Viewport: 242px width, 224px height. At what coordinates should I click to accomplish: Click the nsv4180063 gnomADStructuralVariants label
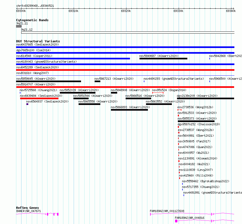tap(46, 62)
